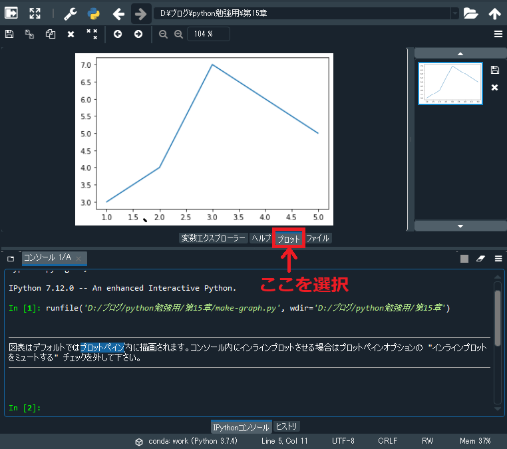Click the 104 % zoom level field
This screenshot has width=507, height=449.
pyautogui.click(x=208, y=34)
